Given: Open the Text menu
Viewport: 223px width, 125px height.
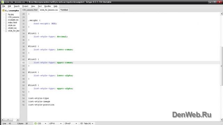Looking at the screenshot, I should (x=40, y=6).
